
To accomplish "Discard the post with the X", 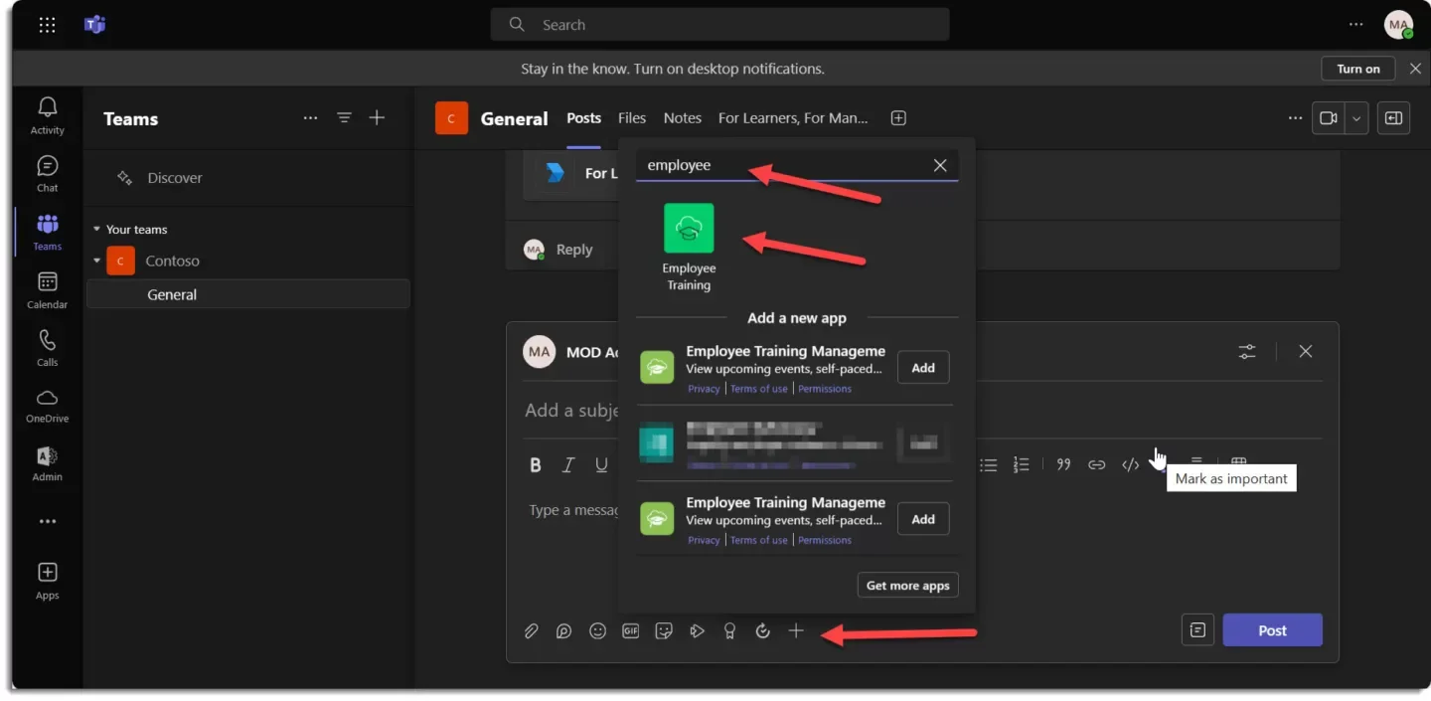I will tap(1306, 351).
